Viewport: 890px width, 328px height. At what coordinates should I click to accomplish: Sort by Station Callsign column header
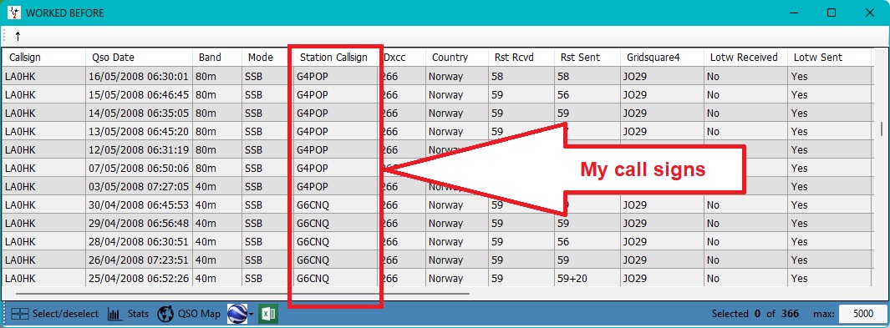[x=335, y=58]
